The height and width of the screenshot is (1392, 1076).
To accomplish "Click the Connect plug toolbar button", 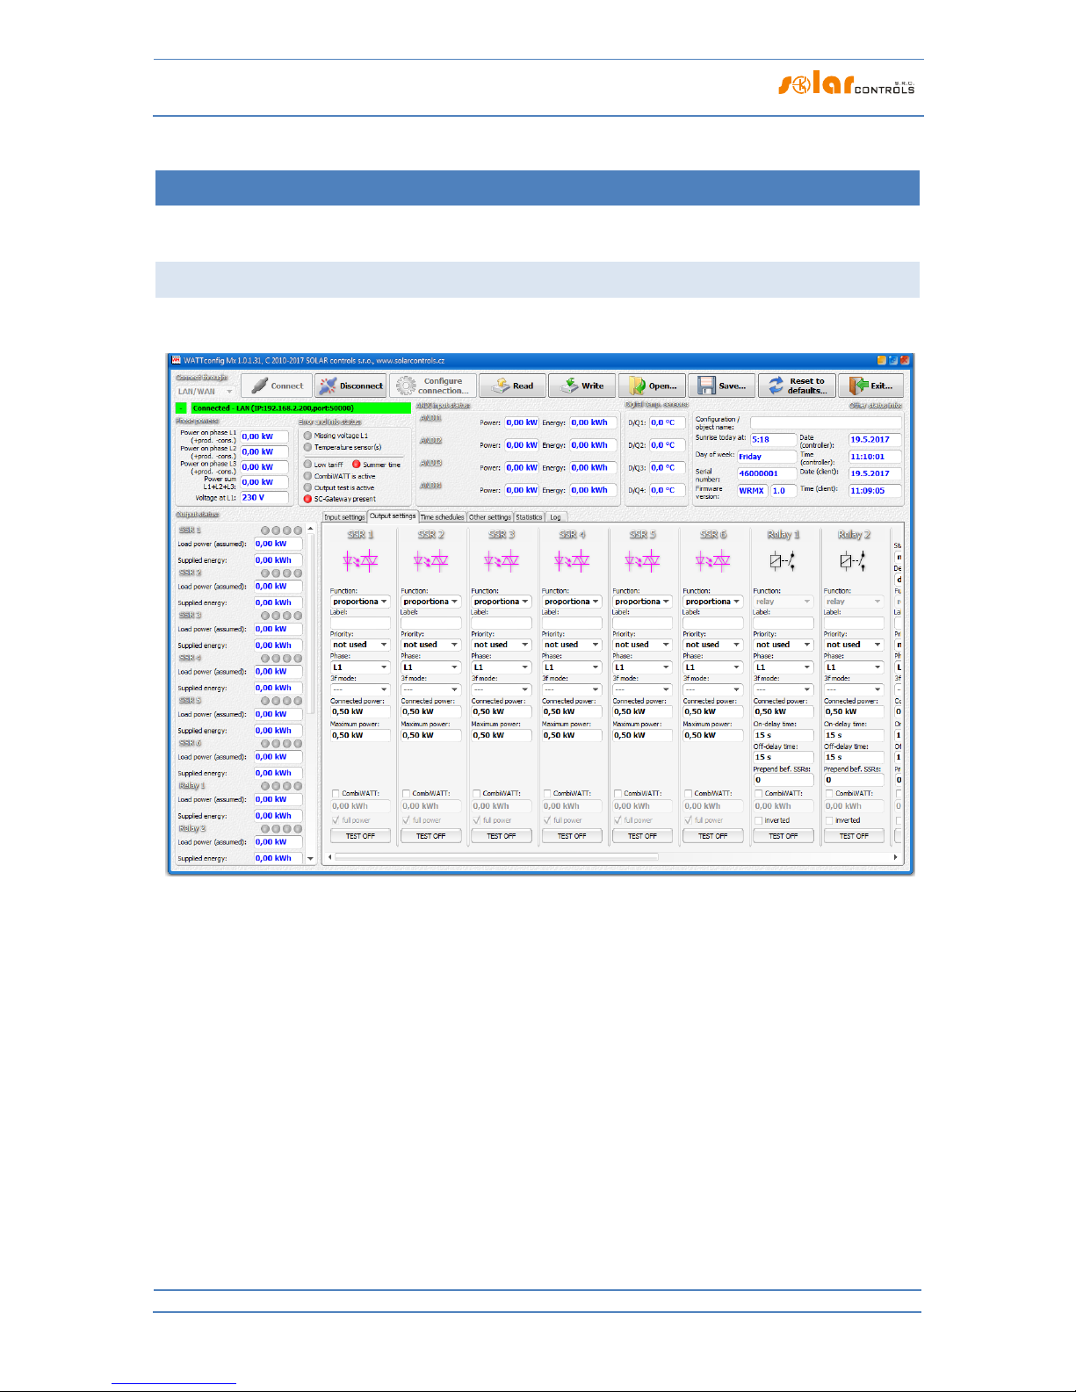I will pyautogui.click(x=277, y=386).
